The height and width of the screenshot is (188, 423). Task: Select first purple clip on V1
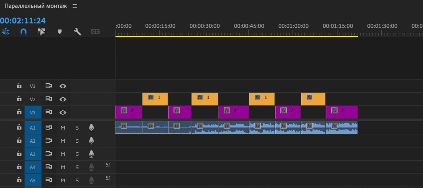click(129, 112)
